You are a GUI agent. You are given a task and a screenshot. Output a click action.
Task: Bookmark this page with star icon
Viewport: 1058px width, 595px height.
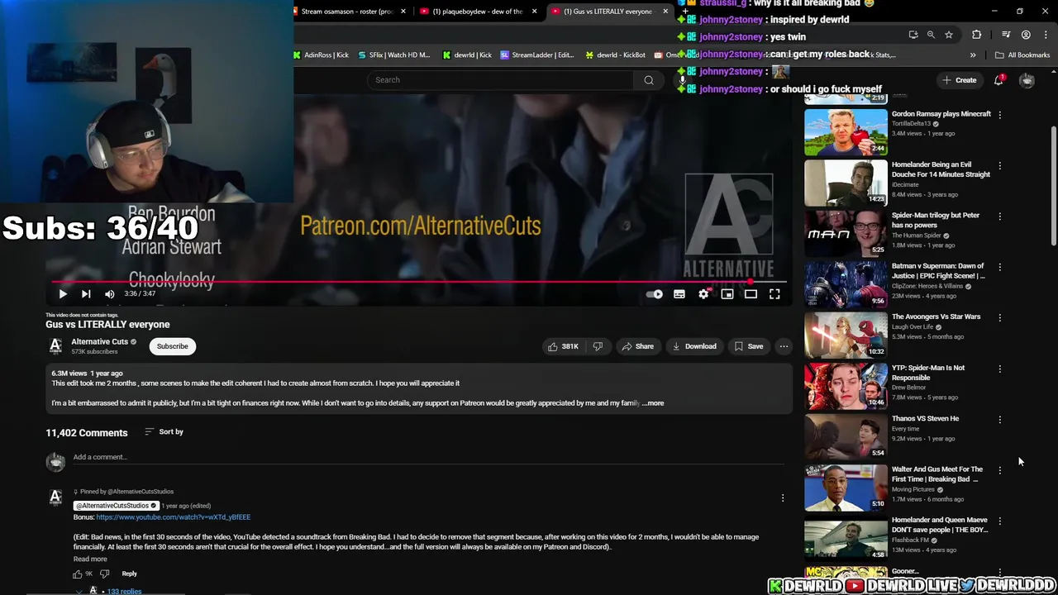pos(949,35)
